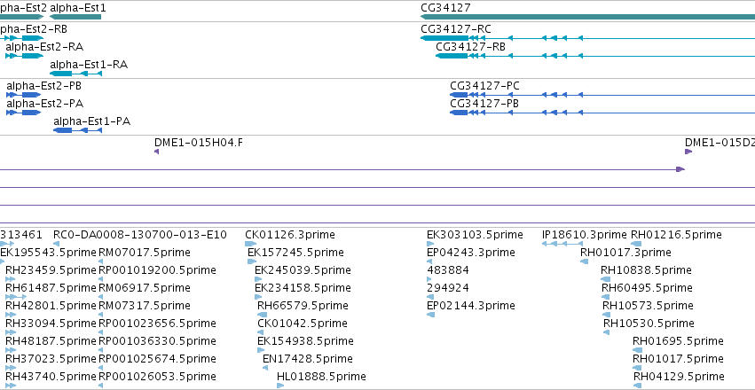The image size is (755, 390).
Task: Open the EK303103.5prime label
Action: point(475,235)
